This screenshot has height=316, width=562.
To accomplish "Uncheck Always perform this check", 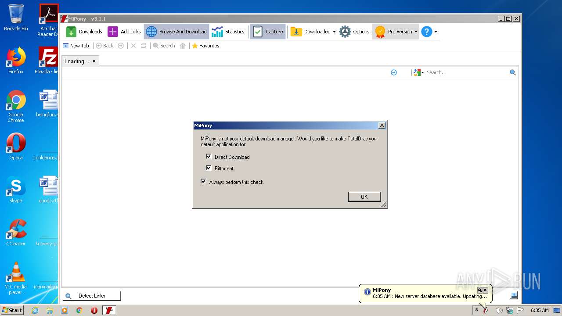I will click(203, 182).
